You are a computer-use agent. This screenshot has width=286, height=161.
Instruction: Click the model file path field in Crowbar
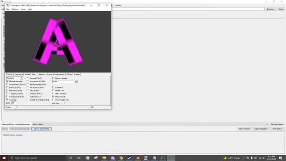point(188,9)
